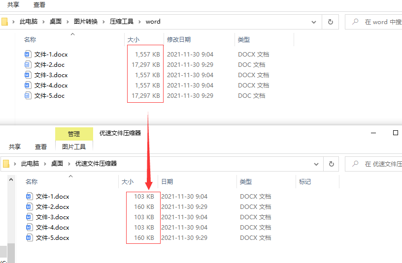
Task: Click 1,557 KB size of 文件-1.docx
Action: click(x=148, y=54)
